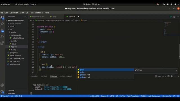Switch to the api.js editor tab

point(54,17)
